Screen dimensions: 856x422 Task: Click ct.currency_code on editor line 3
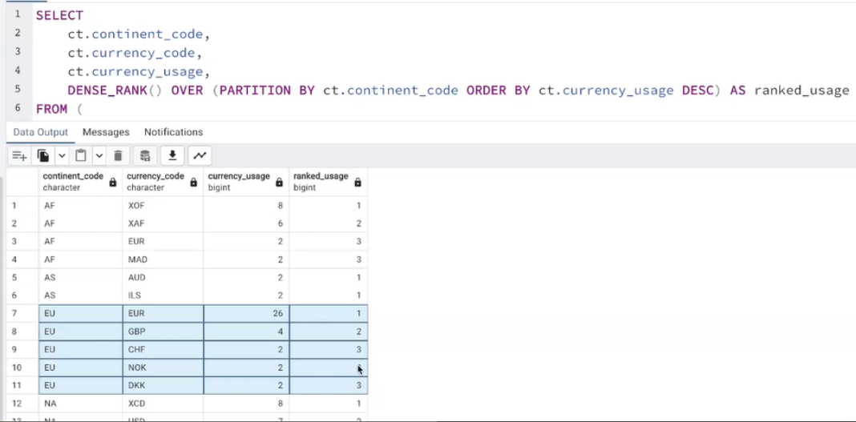(x=131, y=53)
